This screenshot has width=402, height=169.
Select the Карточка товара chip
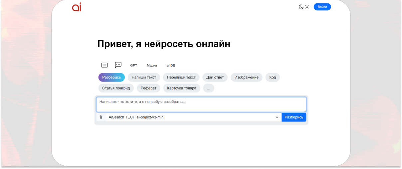(x=182, y=88)
